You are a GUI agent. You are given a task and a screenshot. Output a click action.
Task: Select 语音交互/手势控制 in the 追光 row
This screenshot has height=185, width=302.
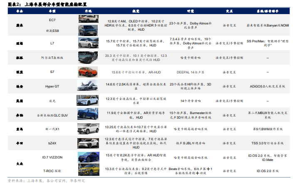coord(229,101)
